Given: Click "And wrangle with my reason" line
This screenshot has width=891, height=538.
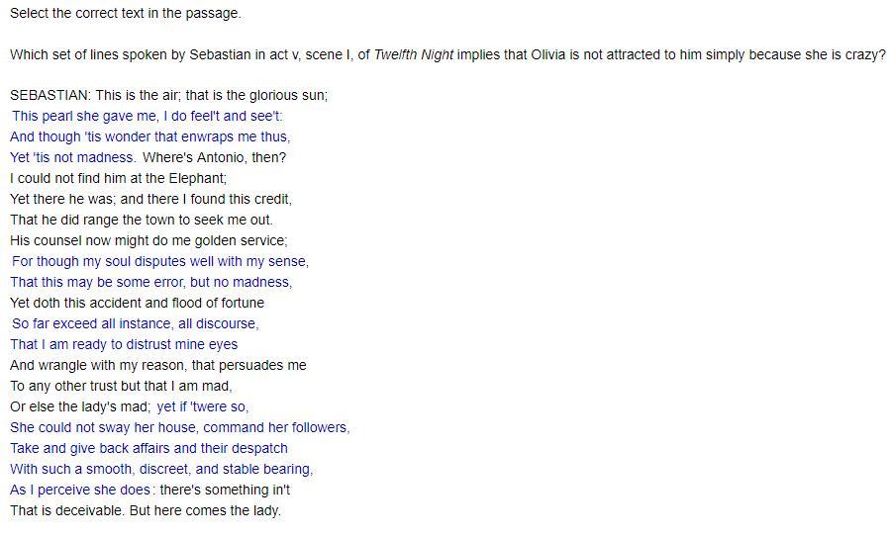Looking at the screenshot, I should (x=158, y=365).
